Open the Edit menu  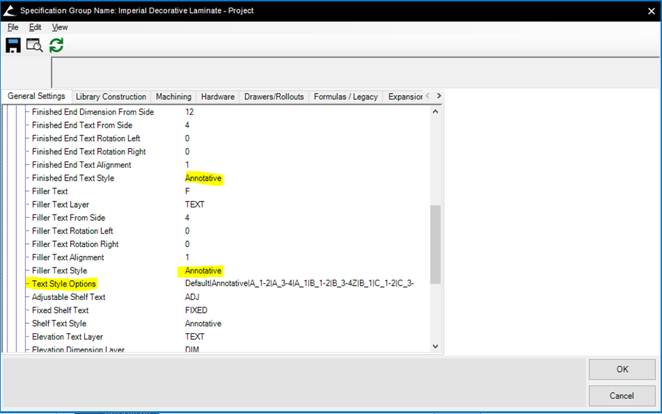(x=35, y=27)
